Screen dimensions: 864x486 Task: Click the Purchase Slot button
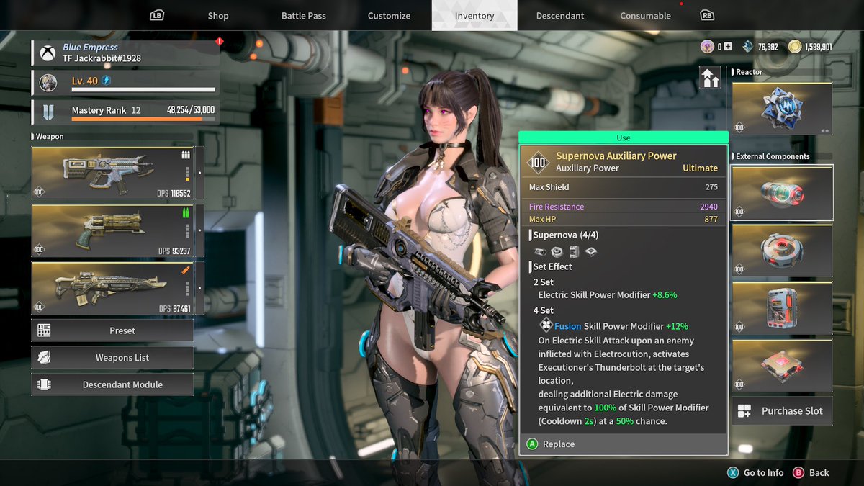[782, 411]
